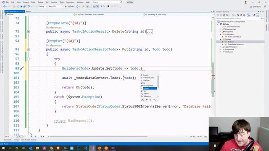
Task: Select Startup.cs in Solution Explorer
Action: coord(229,52)
